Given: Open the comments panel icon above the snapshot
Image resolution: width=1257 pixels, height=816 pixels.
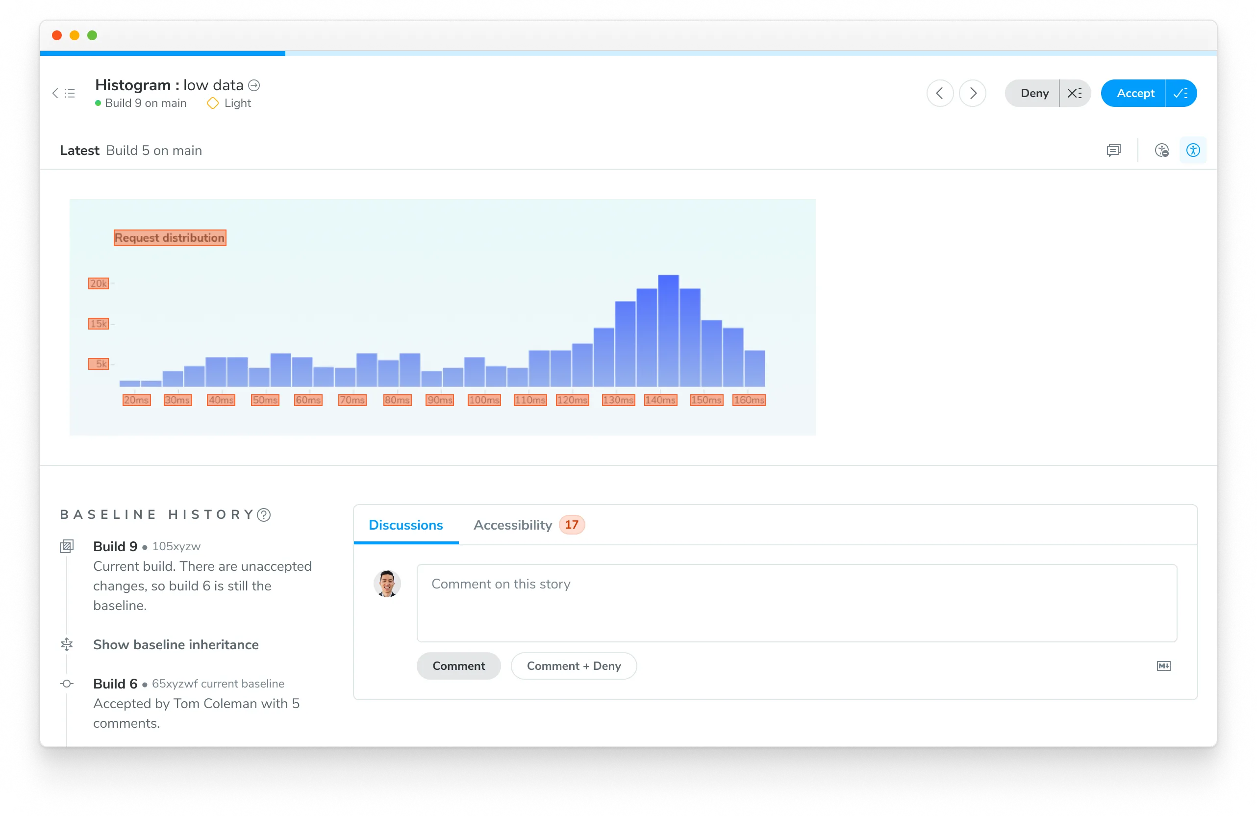Looking at the screenshot, I should (1114, 150).
